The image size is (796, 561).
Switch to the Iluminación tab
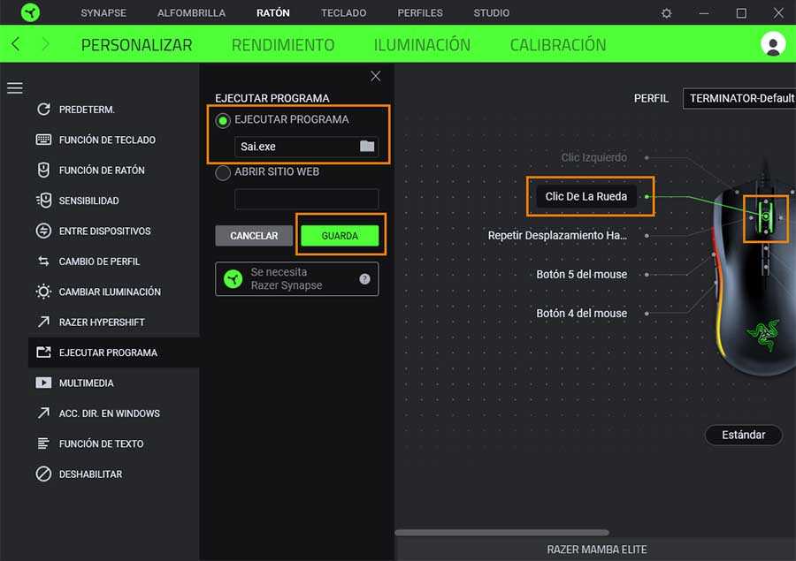pyautogui.click(x=422, y=45)
